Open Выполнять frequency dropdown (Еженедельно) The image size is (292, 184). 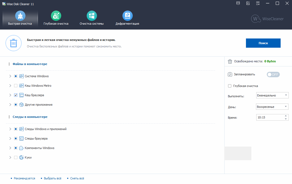tap(272, 95)
